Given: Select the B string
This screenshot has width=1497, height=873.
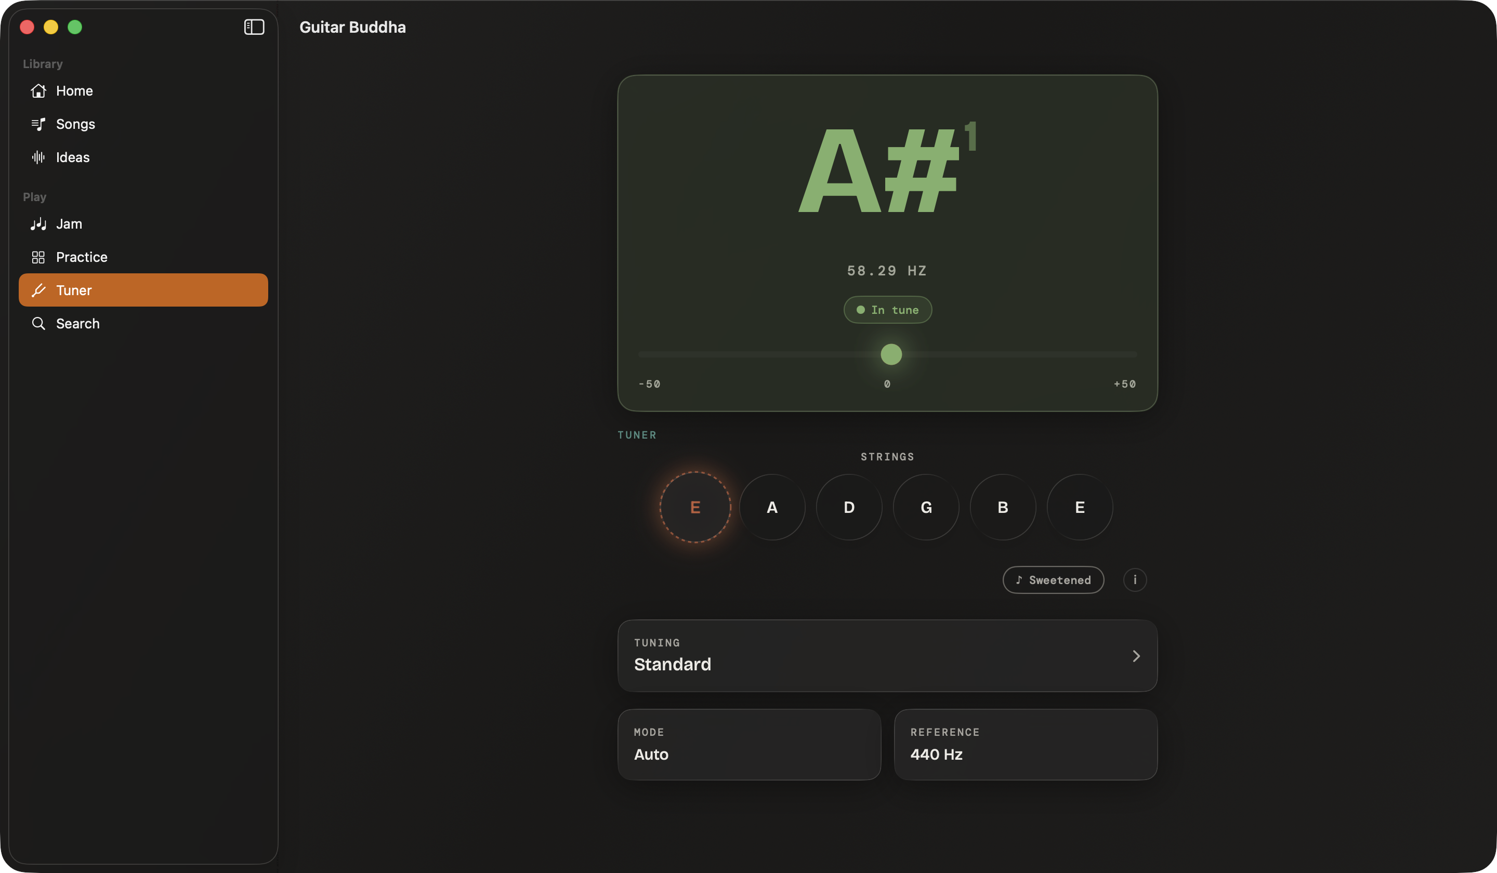Looking at the screenshot, I should coord(1003,507).
